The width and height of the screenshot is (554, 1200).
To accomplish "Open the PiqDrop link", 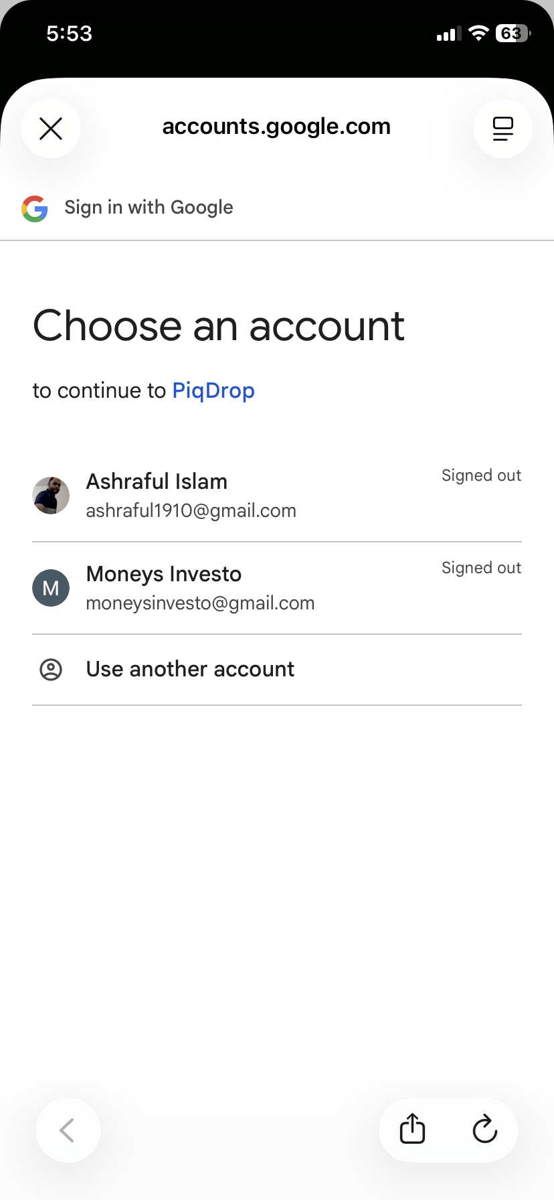I will [x=213, y=391].
